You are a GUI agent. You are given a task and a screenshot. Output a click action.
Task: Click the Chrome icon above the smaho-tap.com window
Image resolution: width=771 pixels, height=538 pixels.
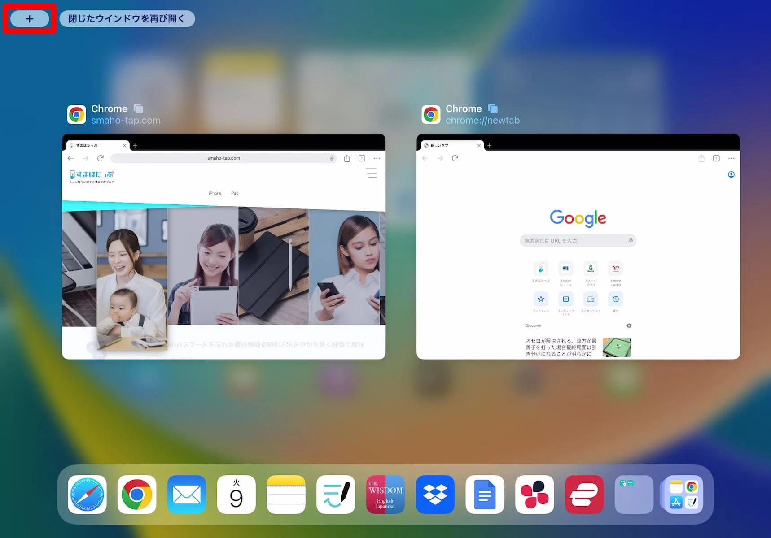tap(77, 115)
